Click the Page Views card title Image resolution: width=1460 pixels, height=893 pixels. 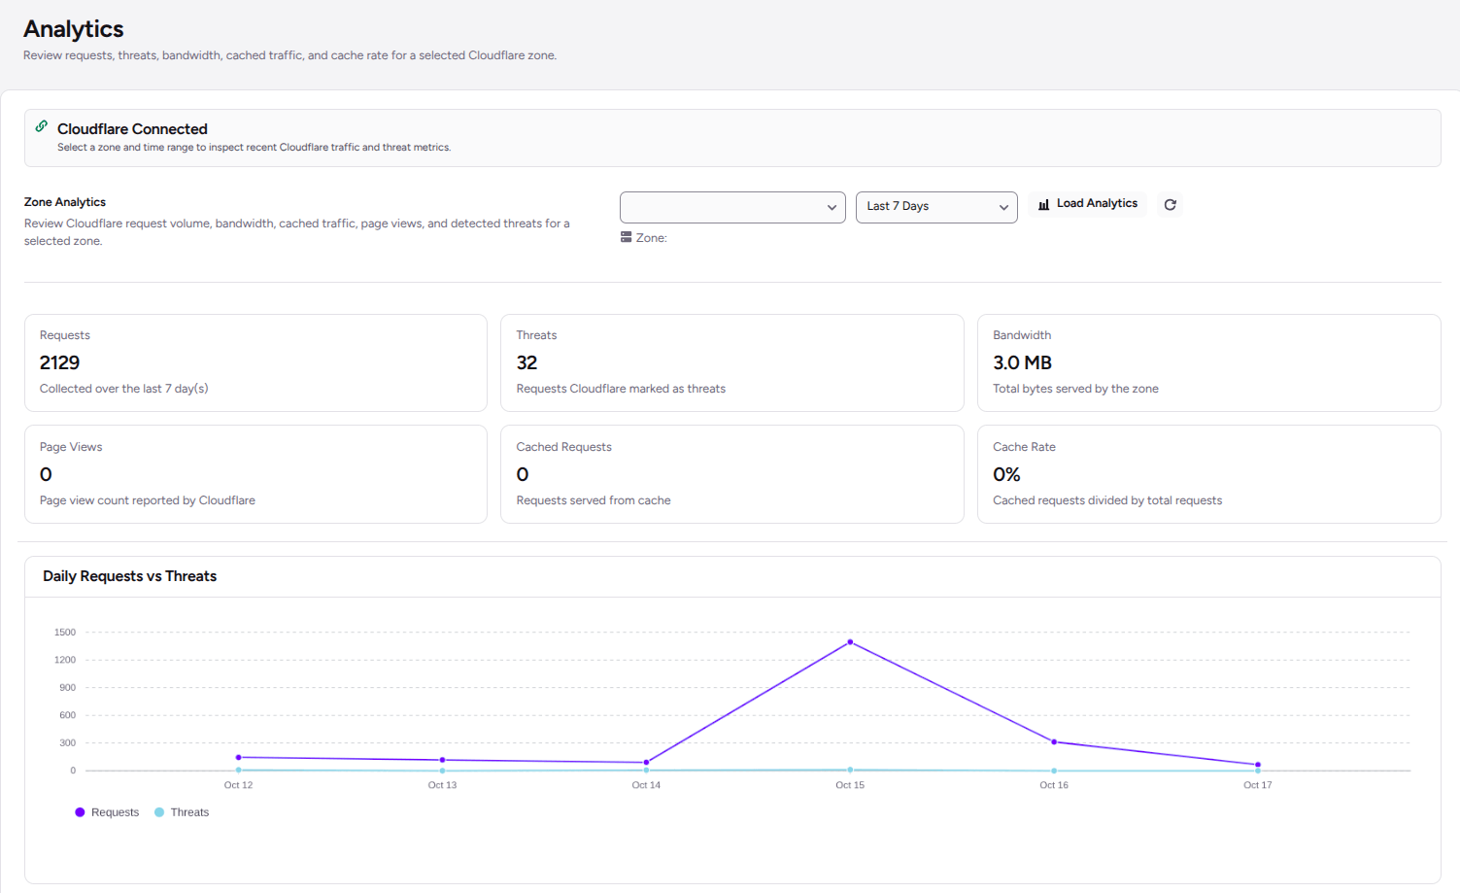[71, 447]
